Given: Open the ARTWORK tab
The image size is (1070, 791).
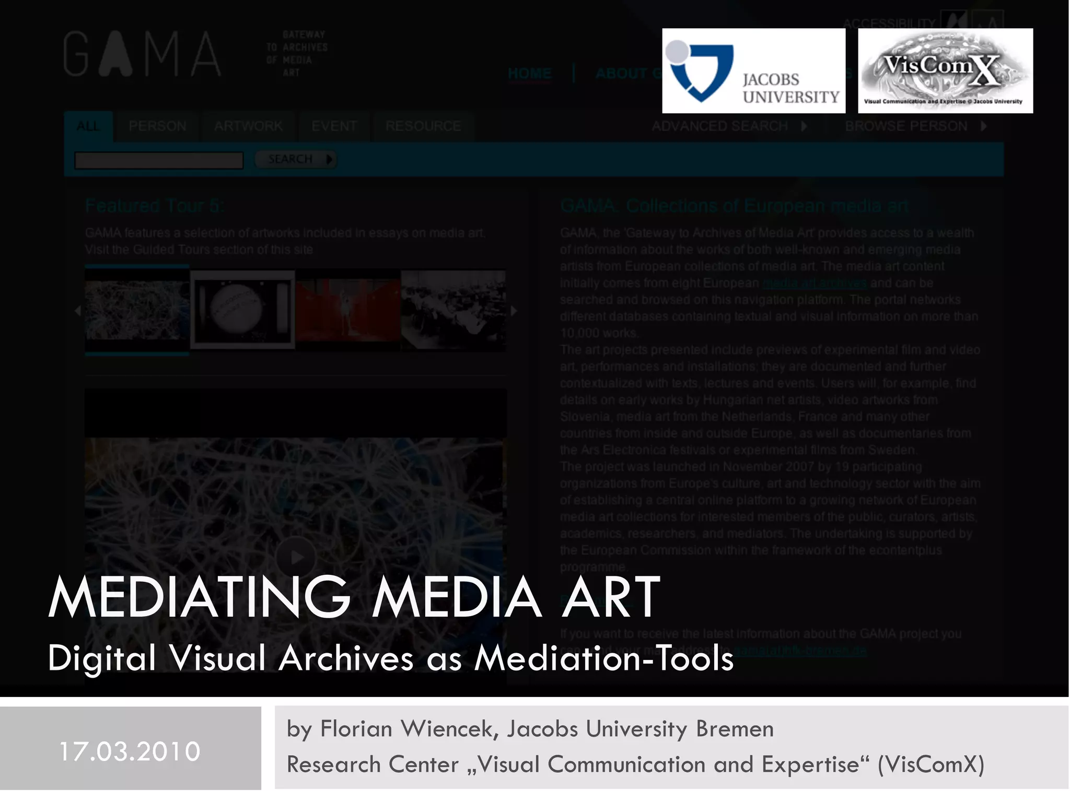Looking at the screenshot, I should (x=248, y=126).
